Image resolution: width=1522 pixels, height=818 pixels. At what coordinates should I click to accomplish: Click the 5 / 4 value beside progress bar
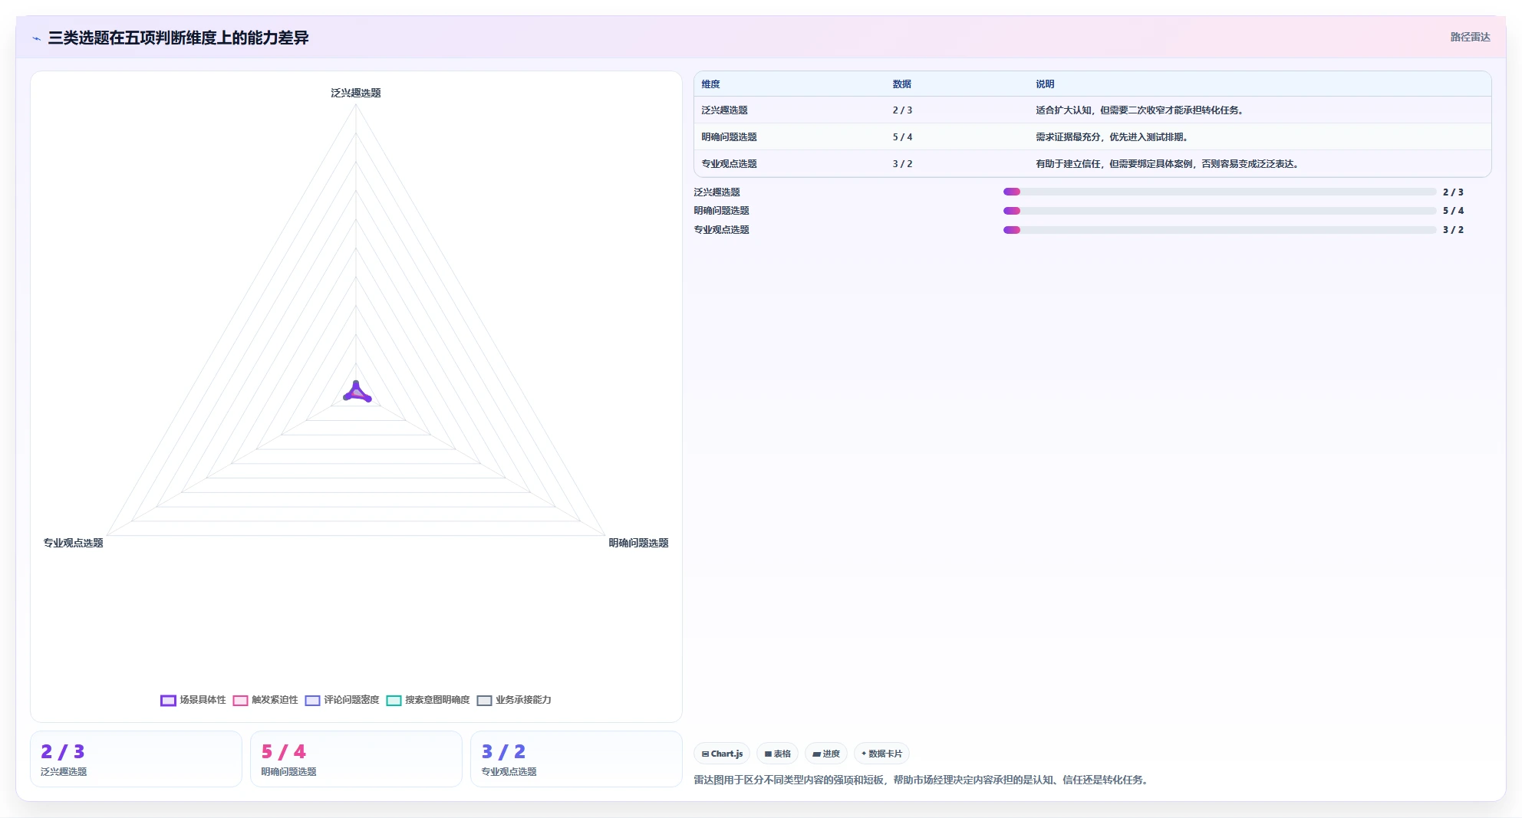pos(1453,211)
